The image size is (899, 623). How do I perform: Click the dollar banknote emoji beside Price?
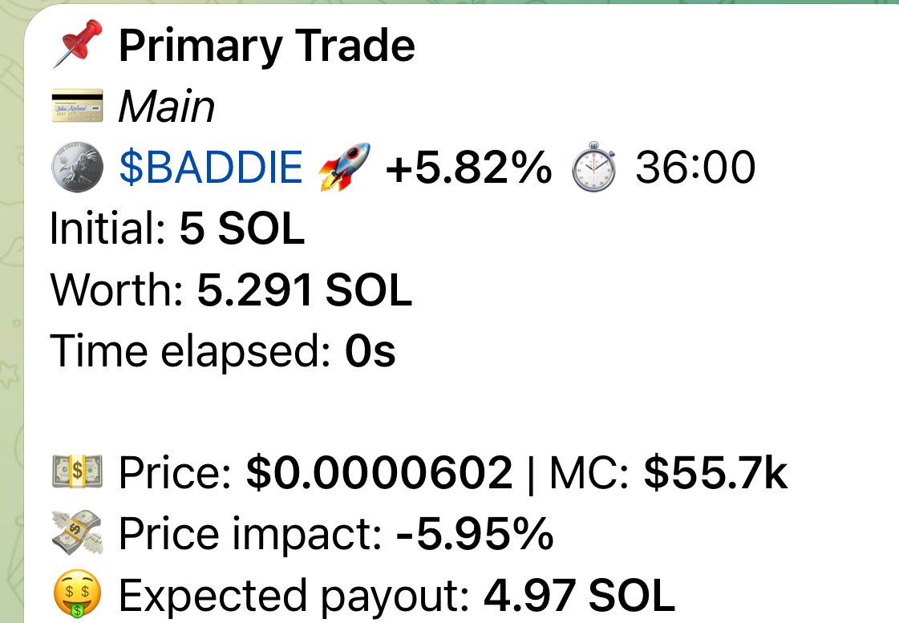coord(76,473)
